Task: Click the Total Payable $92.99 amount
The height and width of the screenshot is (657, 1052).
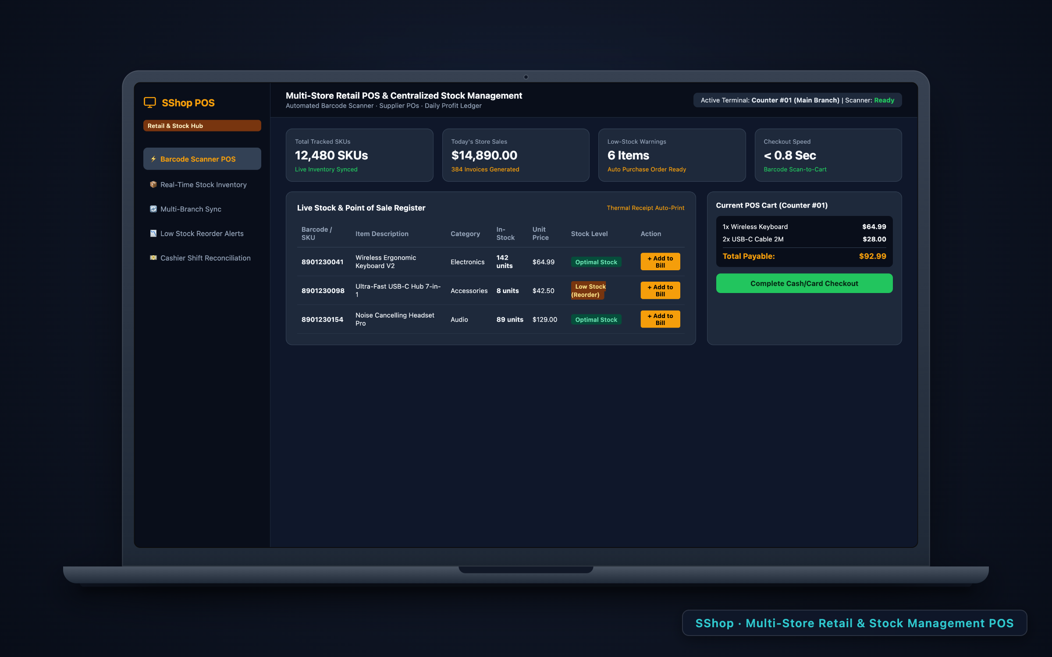Action: pos(872,256)
